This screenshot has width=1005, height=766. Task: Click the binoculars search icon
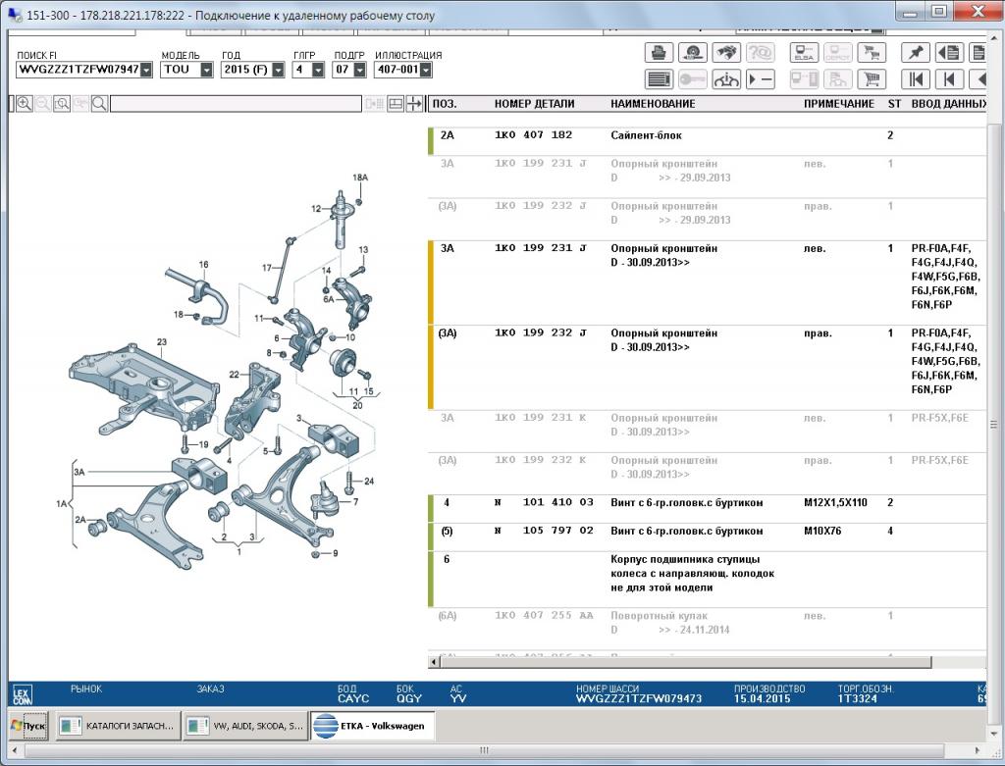click(x=726, y=53)
